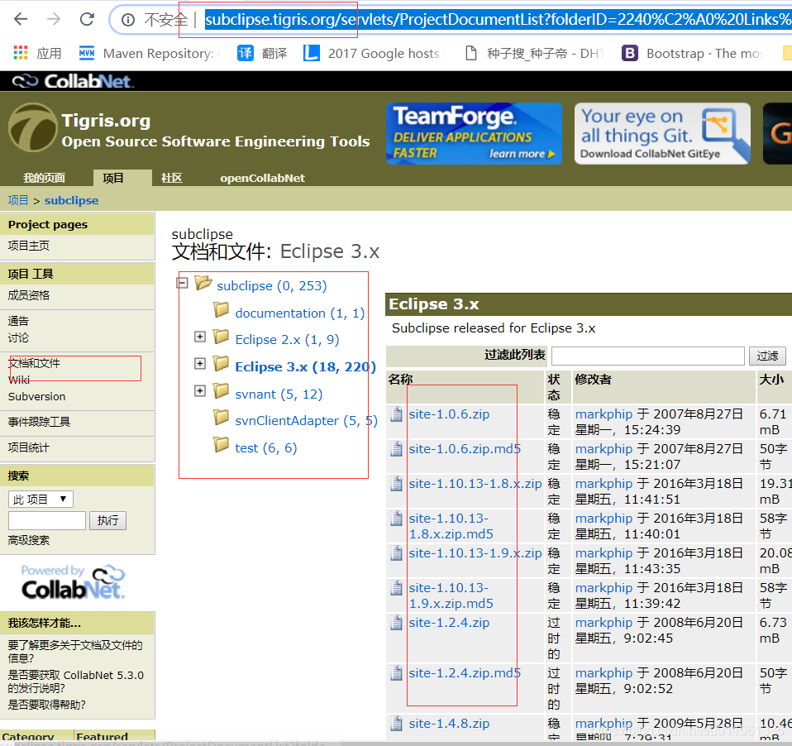Open 成员资格 in the sidebar
Viewport: 792px width, 746px height.
click(29, 295)
